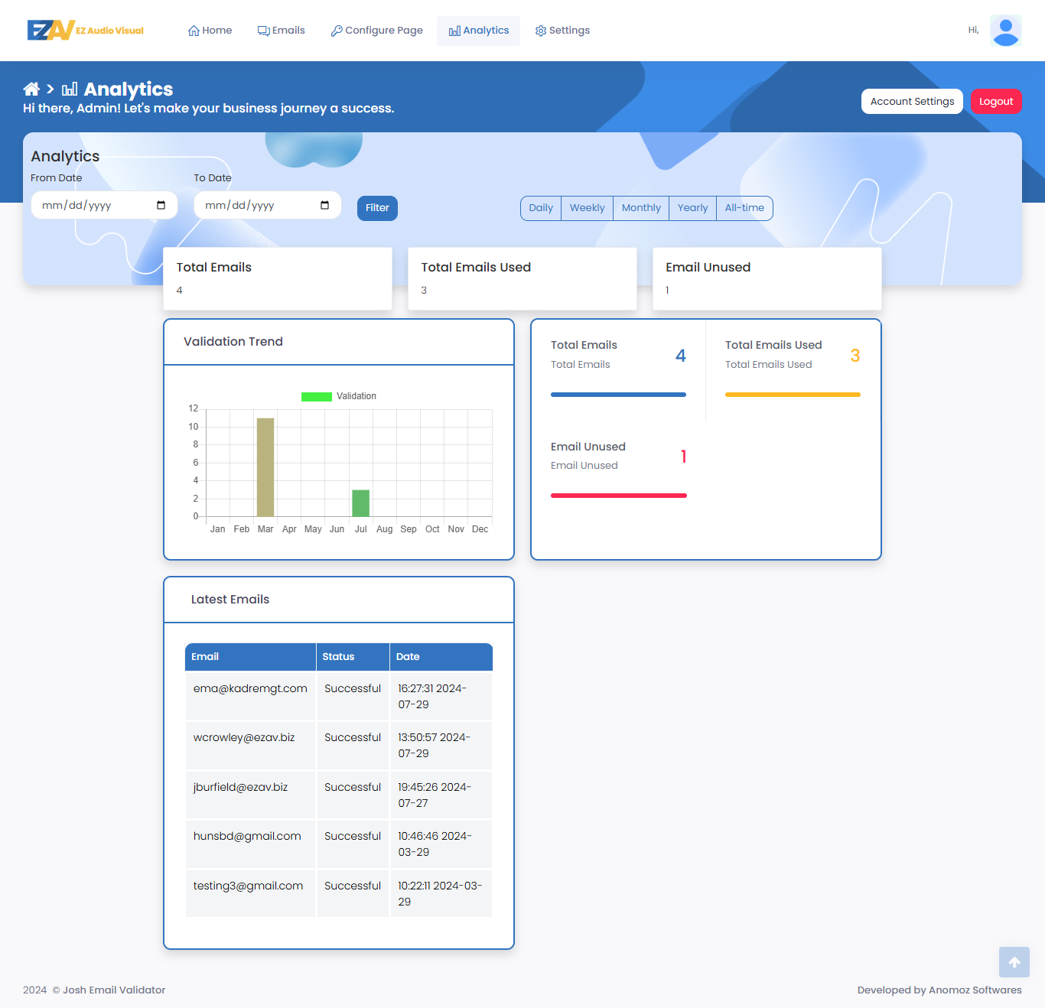The image size is (1045, 1008).
Task: Open Home from the navigation menu
Action: coord(209,30)
